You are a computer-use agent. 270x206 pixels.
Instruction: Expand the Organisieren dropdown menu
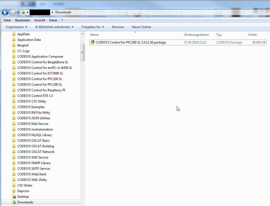coord(17,27)
